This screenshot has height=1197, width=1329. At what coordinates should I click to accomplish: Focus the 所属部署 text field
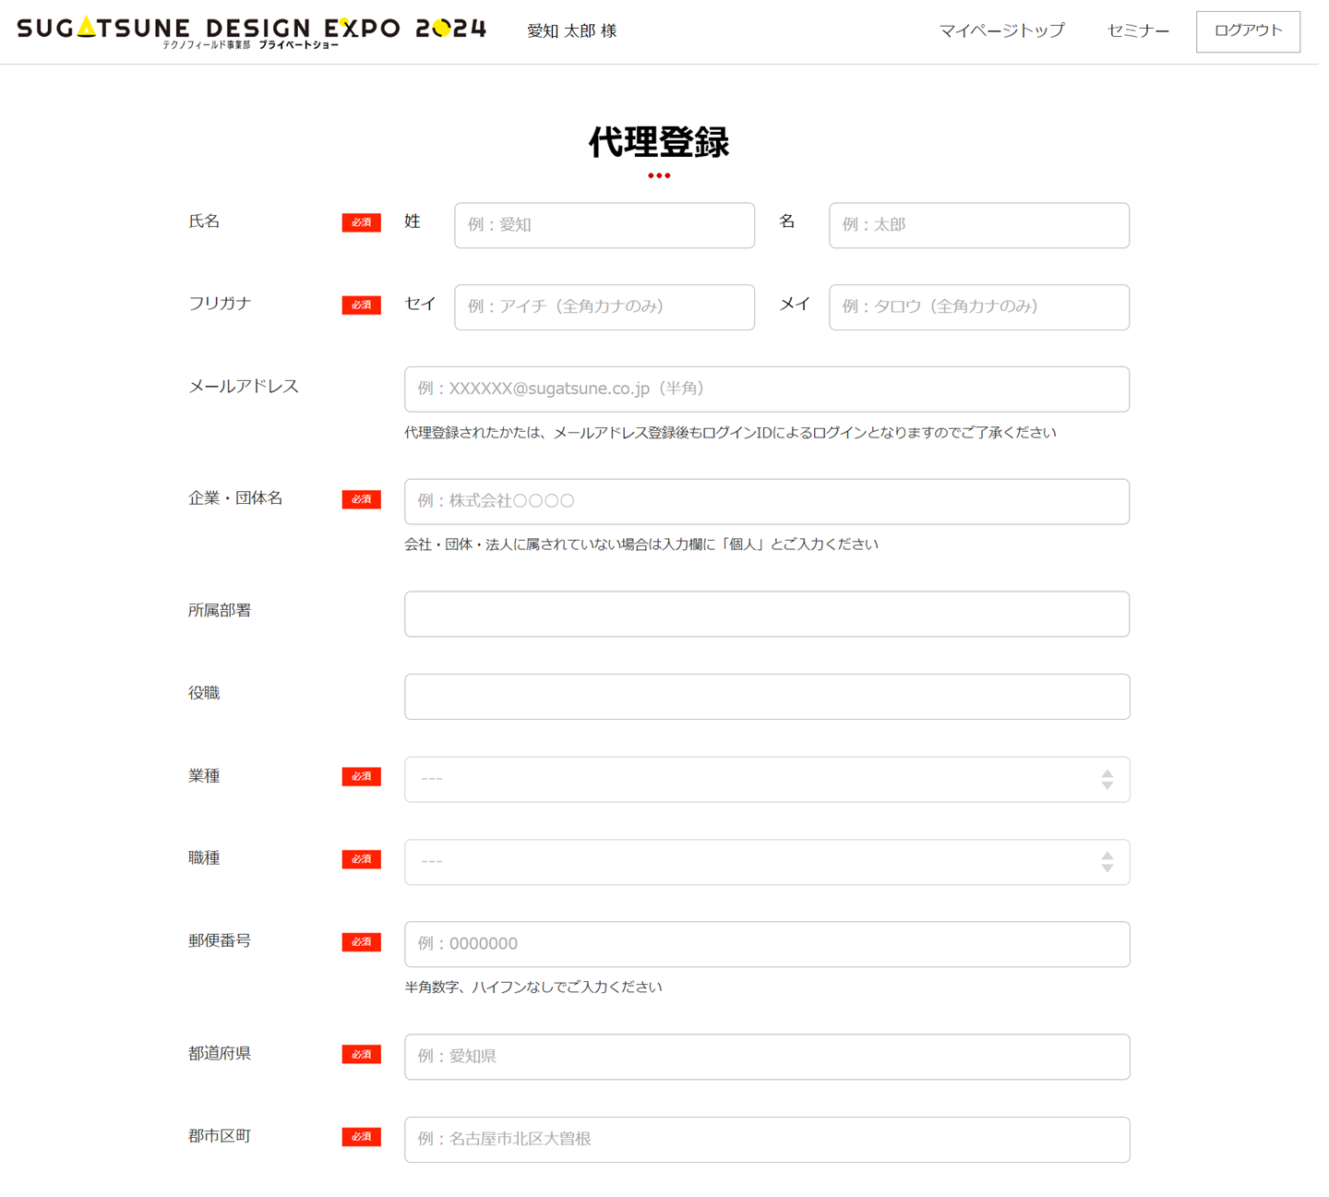coord(767,614)
